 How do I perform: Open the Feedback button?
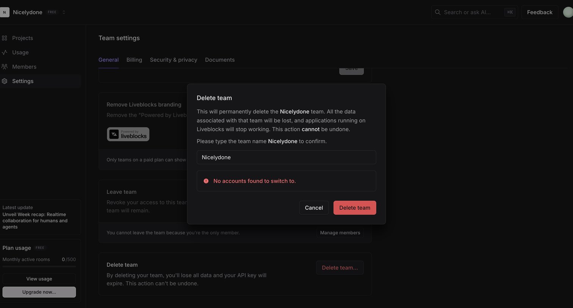540,12
